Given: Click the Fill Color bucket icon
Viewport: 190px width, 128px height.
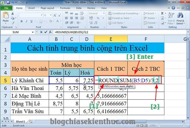Looking at the screenshot, I should click(50, 21).
